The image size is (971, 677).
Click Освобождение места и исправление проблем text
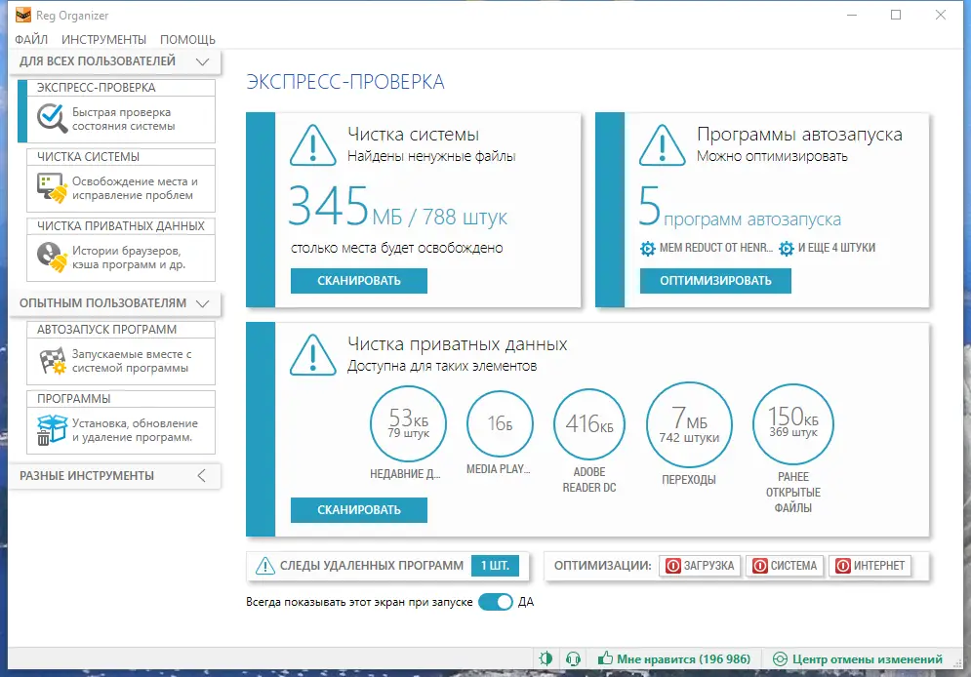[x=135, y=188]
